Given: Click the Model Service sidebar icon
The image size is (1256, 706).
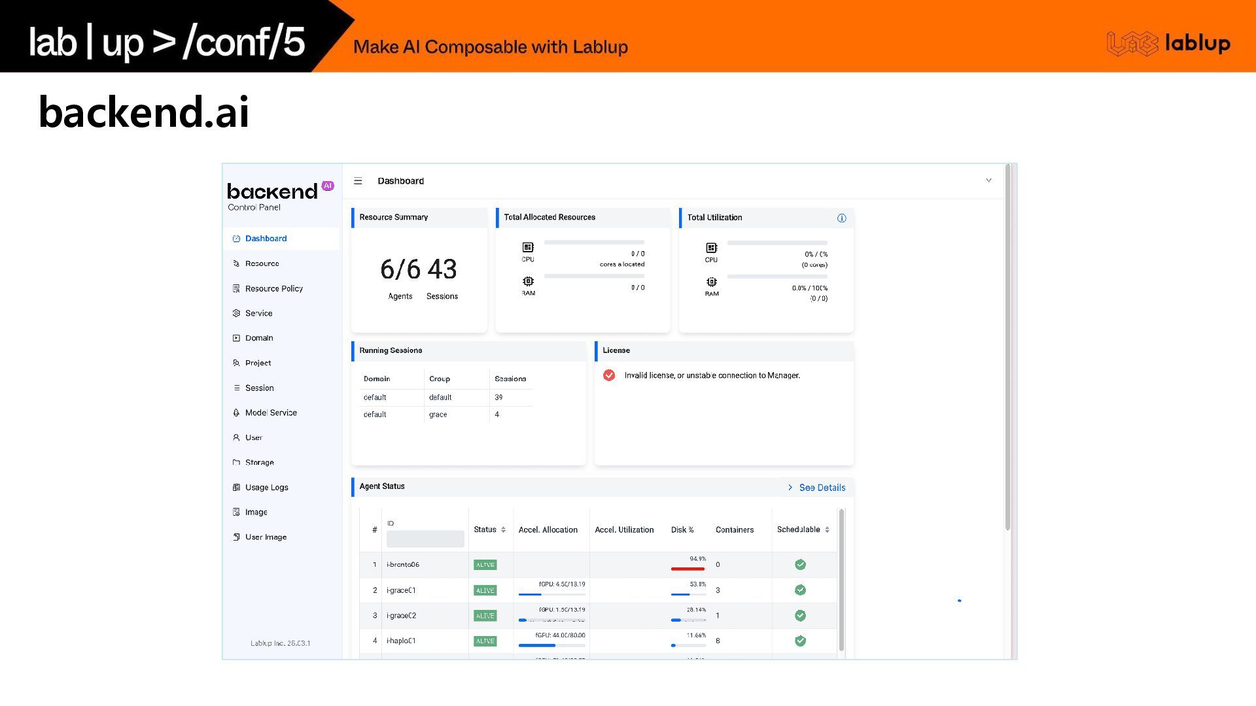Looking at the screenshot, I should pos(236,413).
